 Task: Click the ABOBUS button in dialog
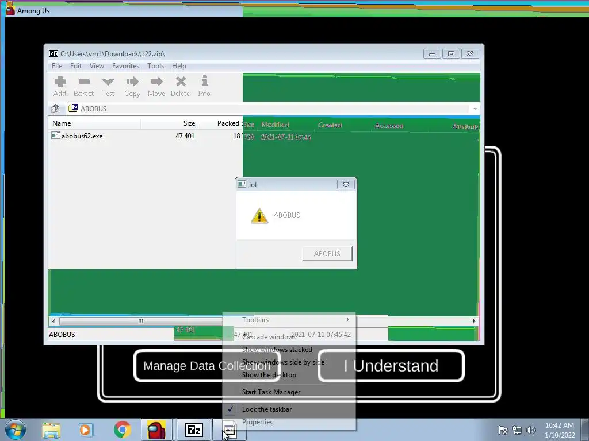click(x=327, y=253)
